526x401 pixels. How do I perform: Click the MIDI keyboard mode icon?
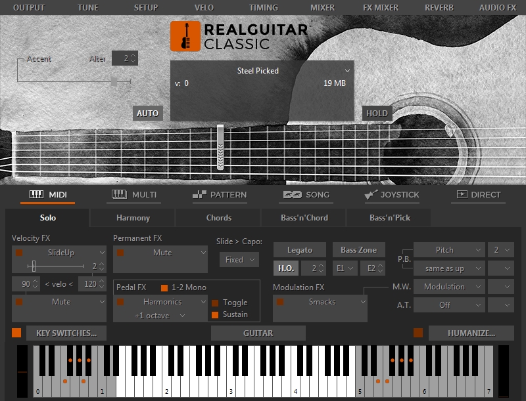[x=36, y=194]
